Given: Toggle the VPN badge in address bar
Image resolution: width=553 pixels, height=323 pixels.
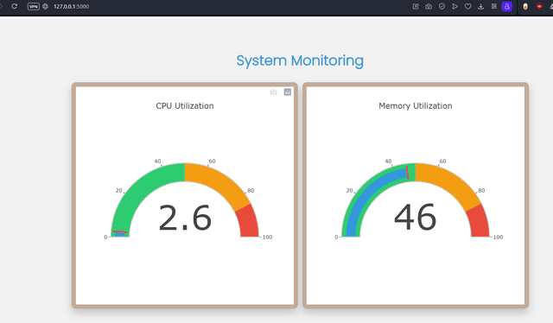Looking at the screenshot, I should coord(34,6).
